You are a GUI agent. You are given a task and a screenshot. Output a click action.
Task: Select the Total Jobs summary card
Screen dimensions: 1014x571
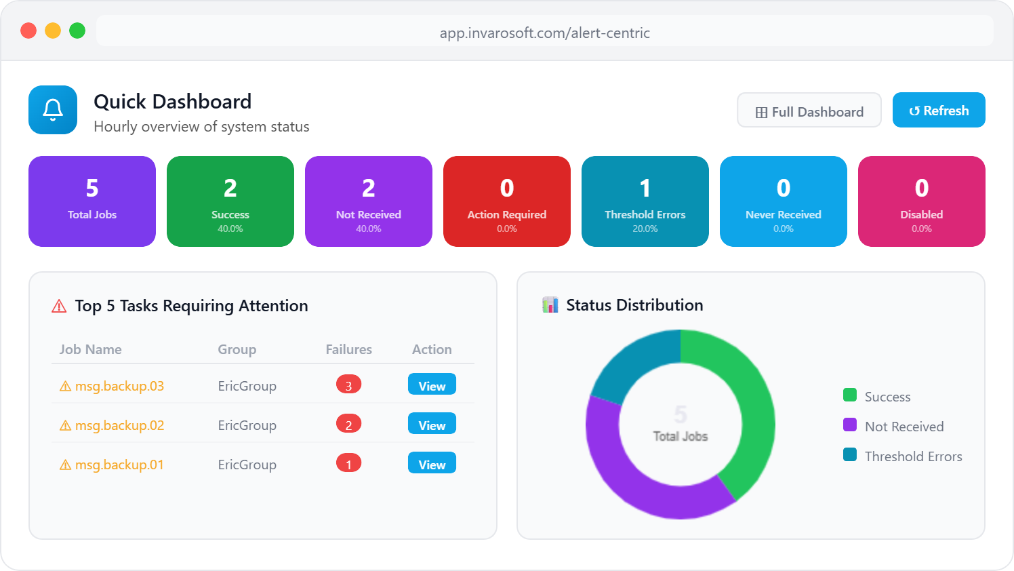(92, 201)
